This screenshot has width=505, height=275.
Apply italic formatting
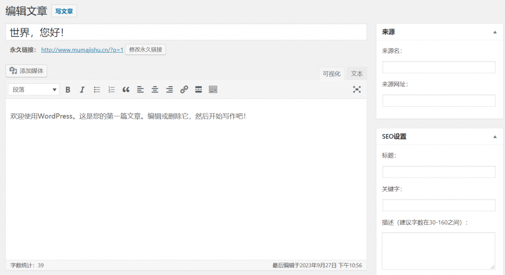(x=82, y=90)
